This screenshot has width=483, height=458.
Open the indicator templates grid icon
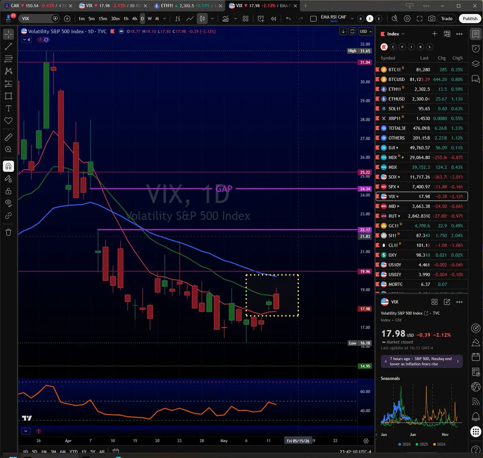coord(246,19)
